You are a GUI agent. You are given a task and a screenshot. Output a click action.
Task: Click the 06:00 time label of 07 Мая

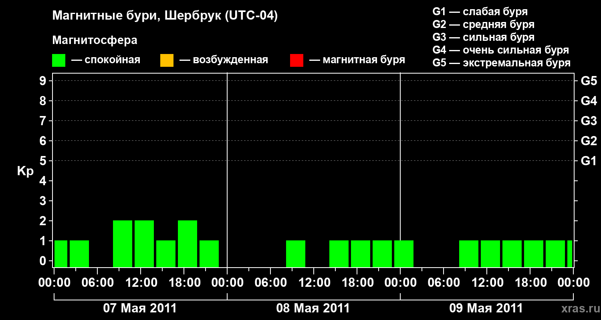97,283
